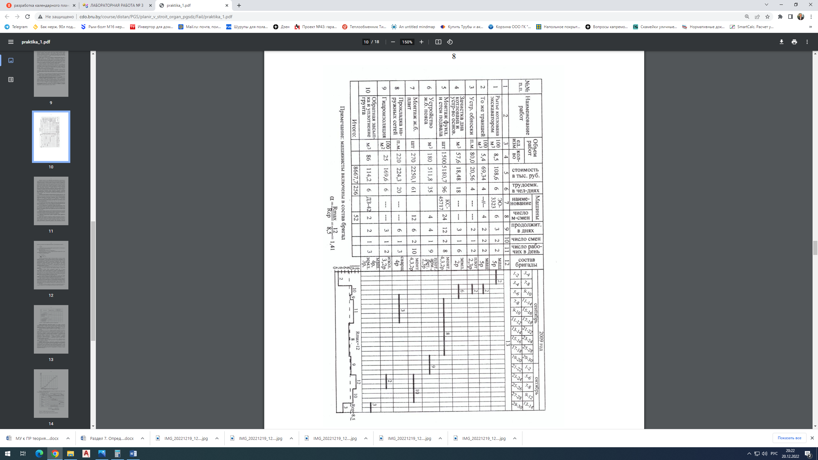Expand options for first IMG_20221219 download
Image resolution: width=818 pixels, height=460 pixels.
(217, 438)
